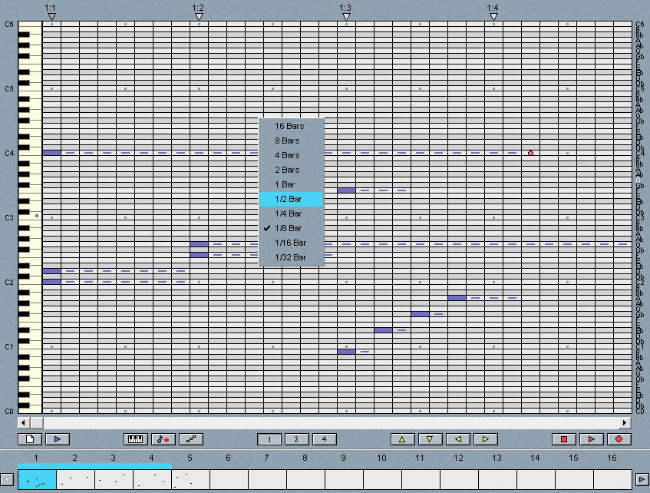The image size is (650, 493).
Task: Click the left arrow of the horizontal scrollbar
Action: click(x=23, y=422)
